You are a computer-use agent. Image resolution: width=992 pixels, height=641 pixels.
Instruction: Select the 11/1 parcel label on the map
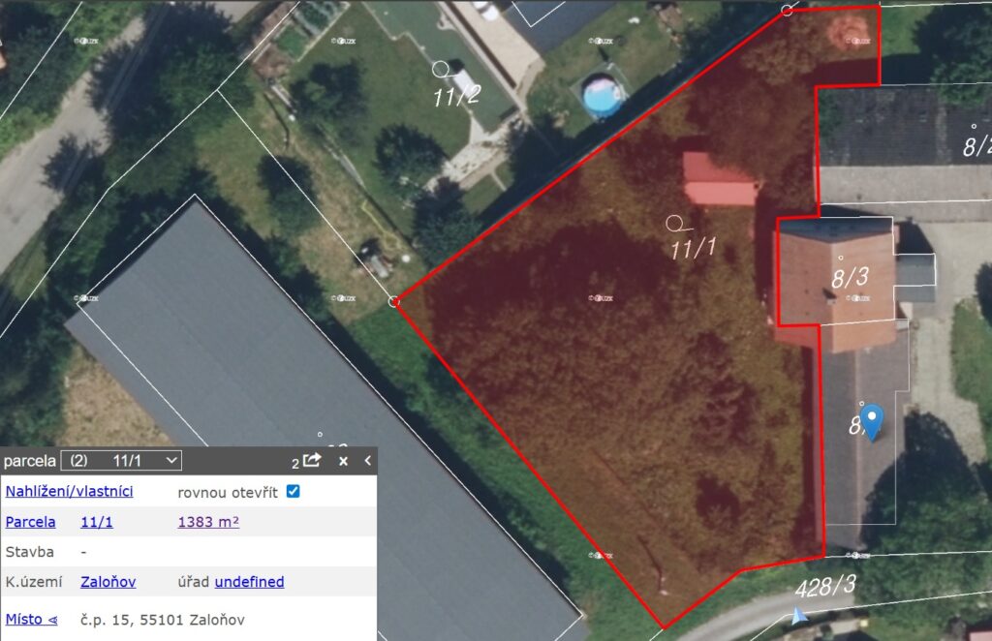[693, 248]
